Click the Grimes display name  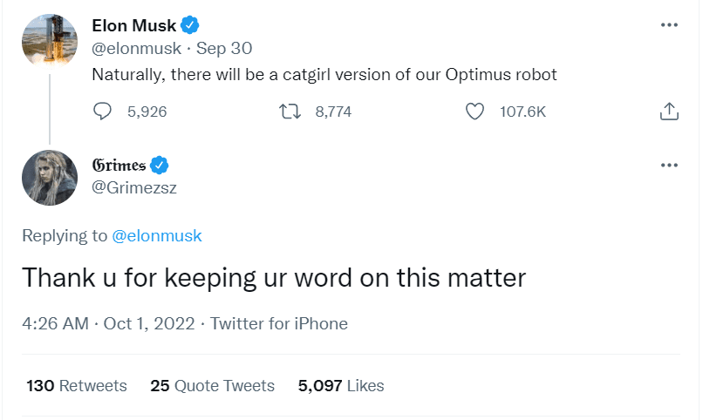119,165
